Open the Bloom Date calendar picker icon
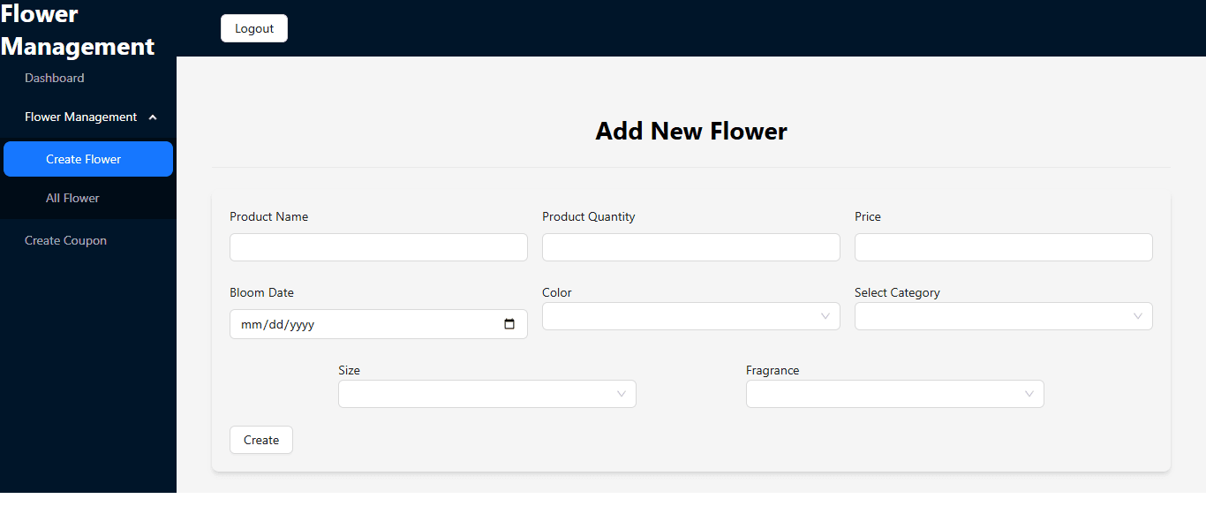 509,324
